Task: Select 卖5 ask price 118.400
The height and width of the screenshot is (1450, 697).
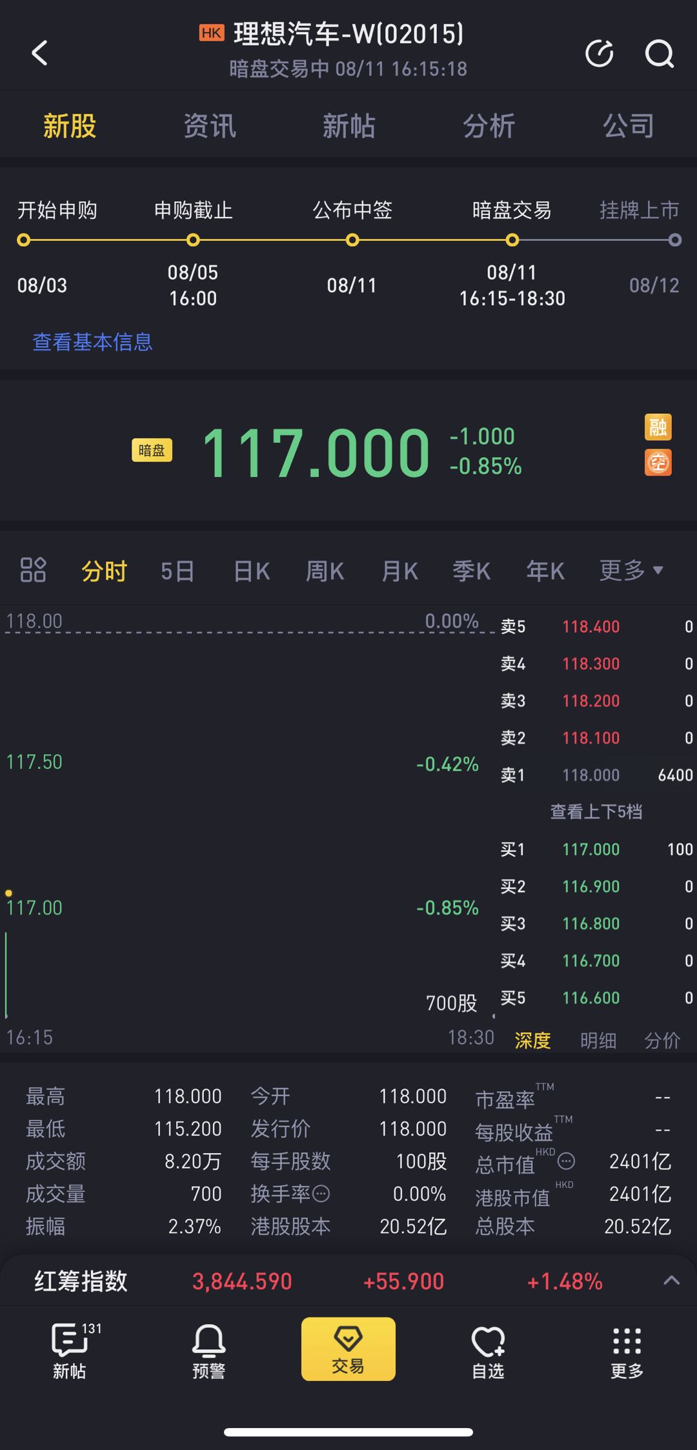Action: coord(591,626)
